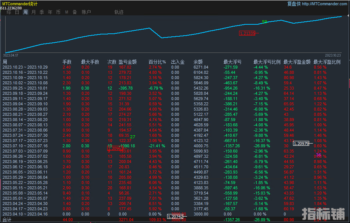Select the 2023.10.23 ~ 2023.10.29 week row
The height and width of the screenshot is (223, 350).
tap(25, 67)
